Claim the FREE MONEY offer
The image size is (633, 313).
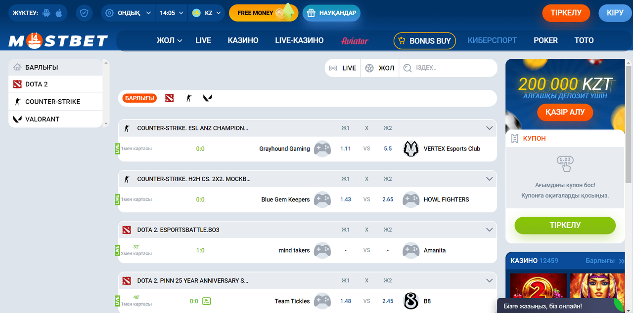click(x=264, y=13)
